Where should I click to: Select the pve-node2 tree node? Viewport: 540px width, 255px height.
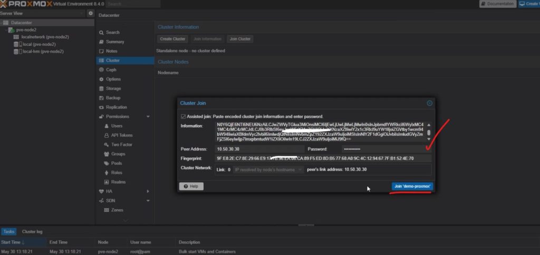tap(26, 30)
